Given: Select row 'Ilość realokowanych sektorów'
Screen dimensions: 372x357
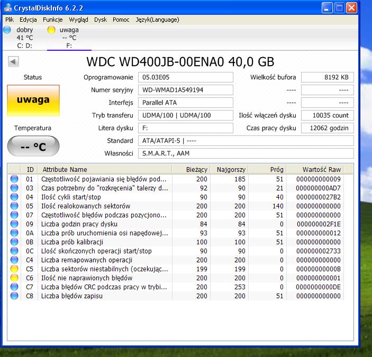Looking at the screenshot, I should (x=176, y=206).
